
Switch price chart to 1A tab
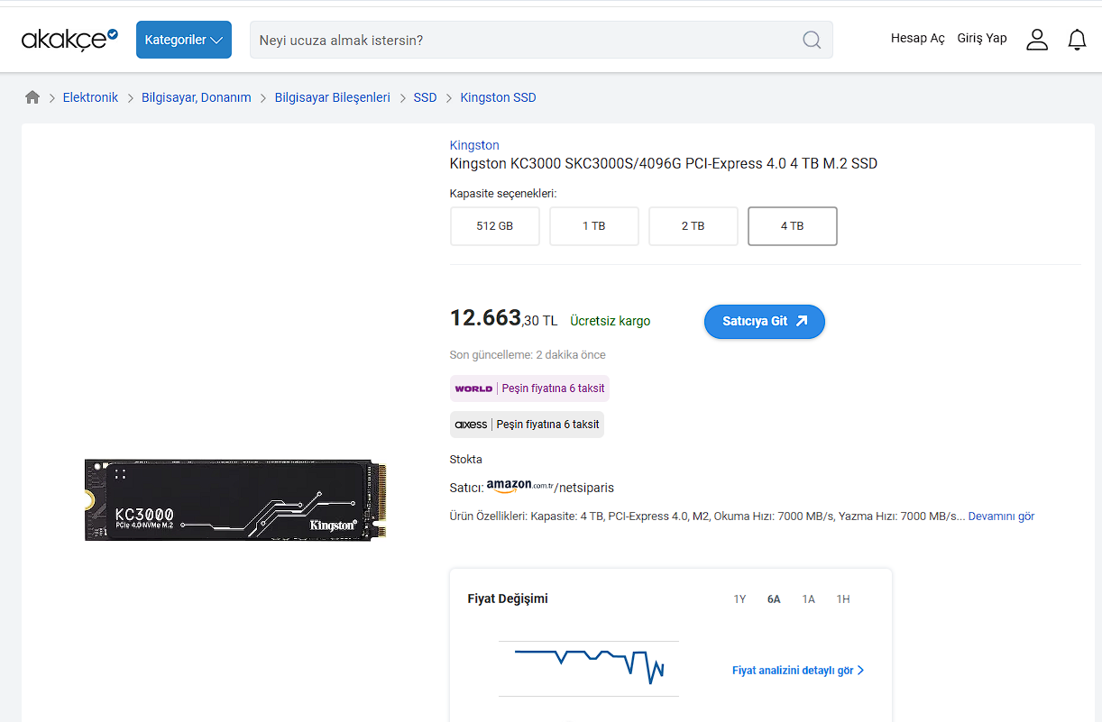809,599
